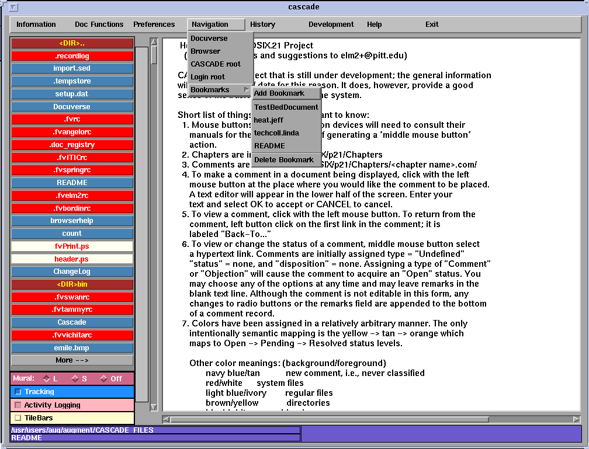Open the README file in file list

pos(72,182)
